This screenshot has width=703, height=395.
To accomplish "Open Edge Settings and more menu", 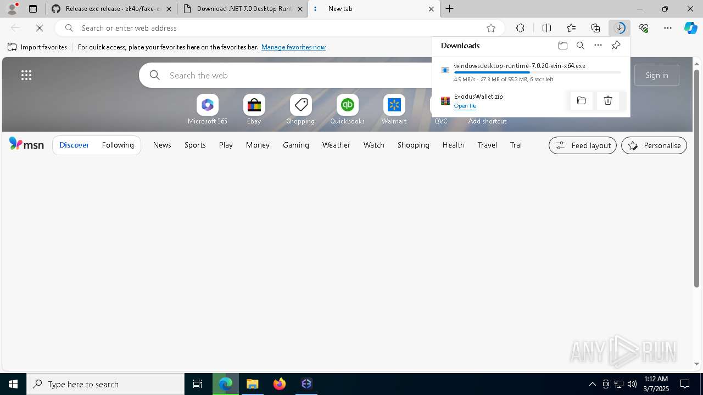I will (x=668, y=28).
